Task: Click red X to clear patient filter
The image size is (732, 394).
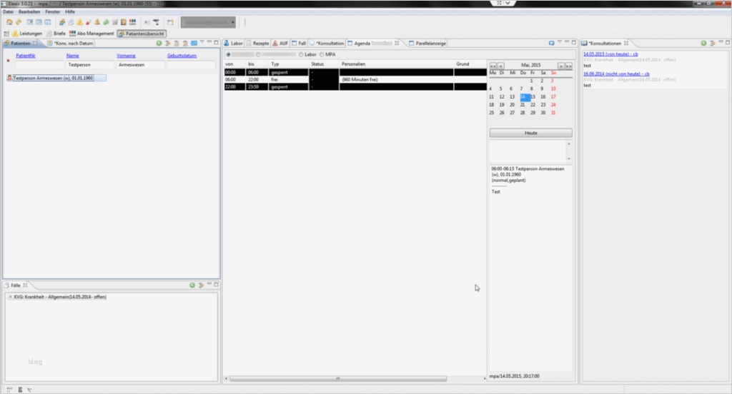Action: tap(8, 61)
